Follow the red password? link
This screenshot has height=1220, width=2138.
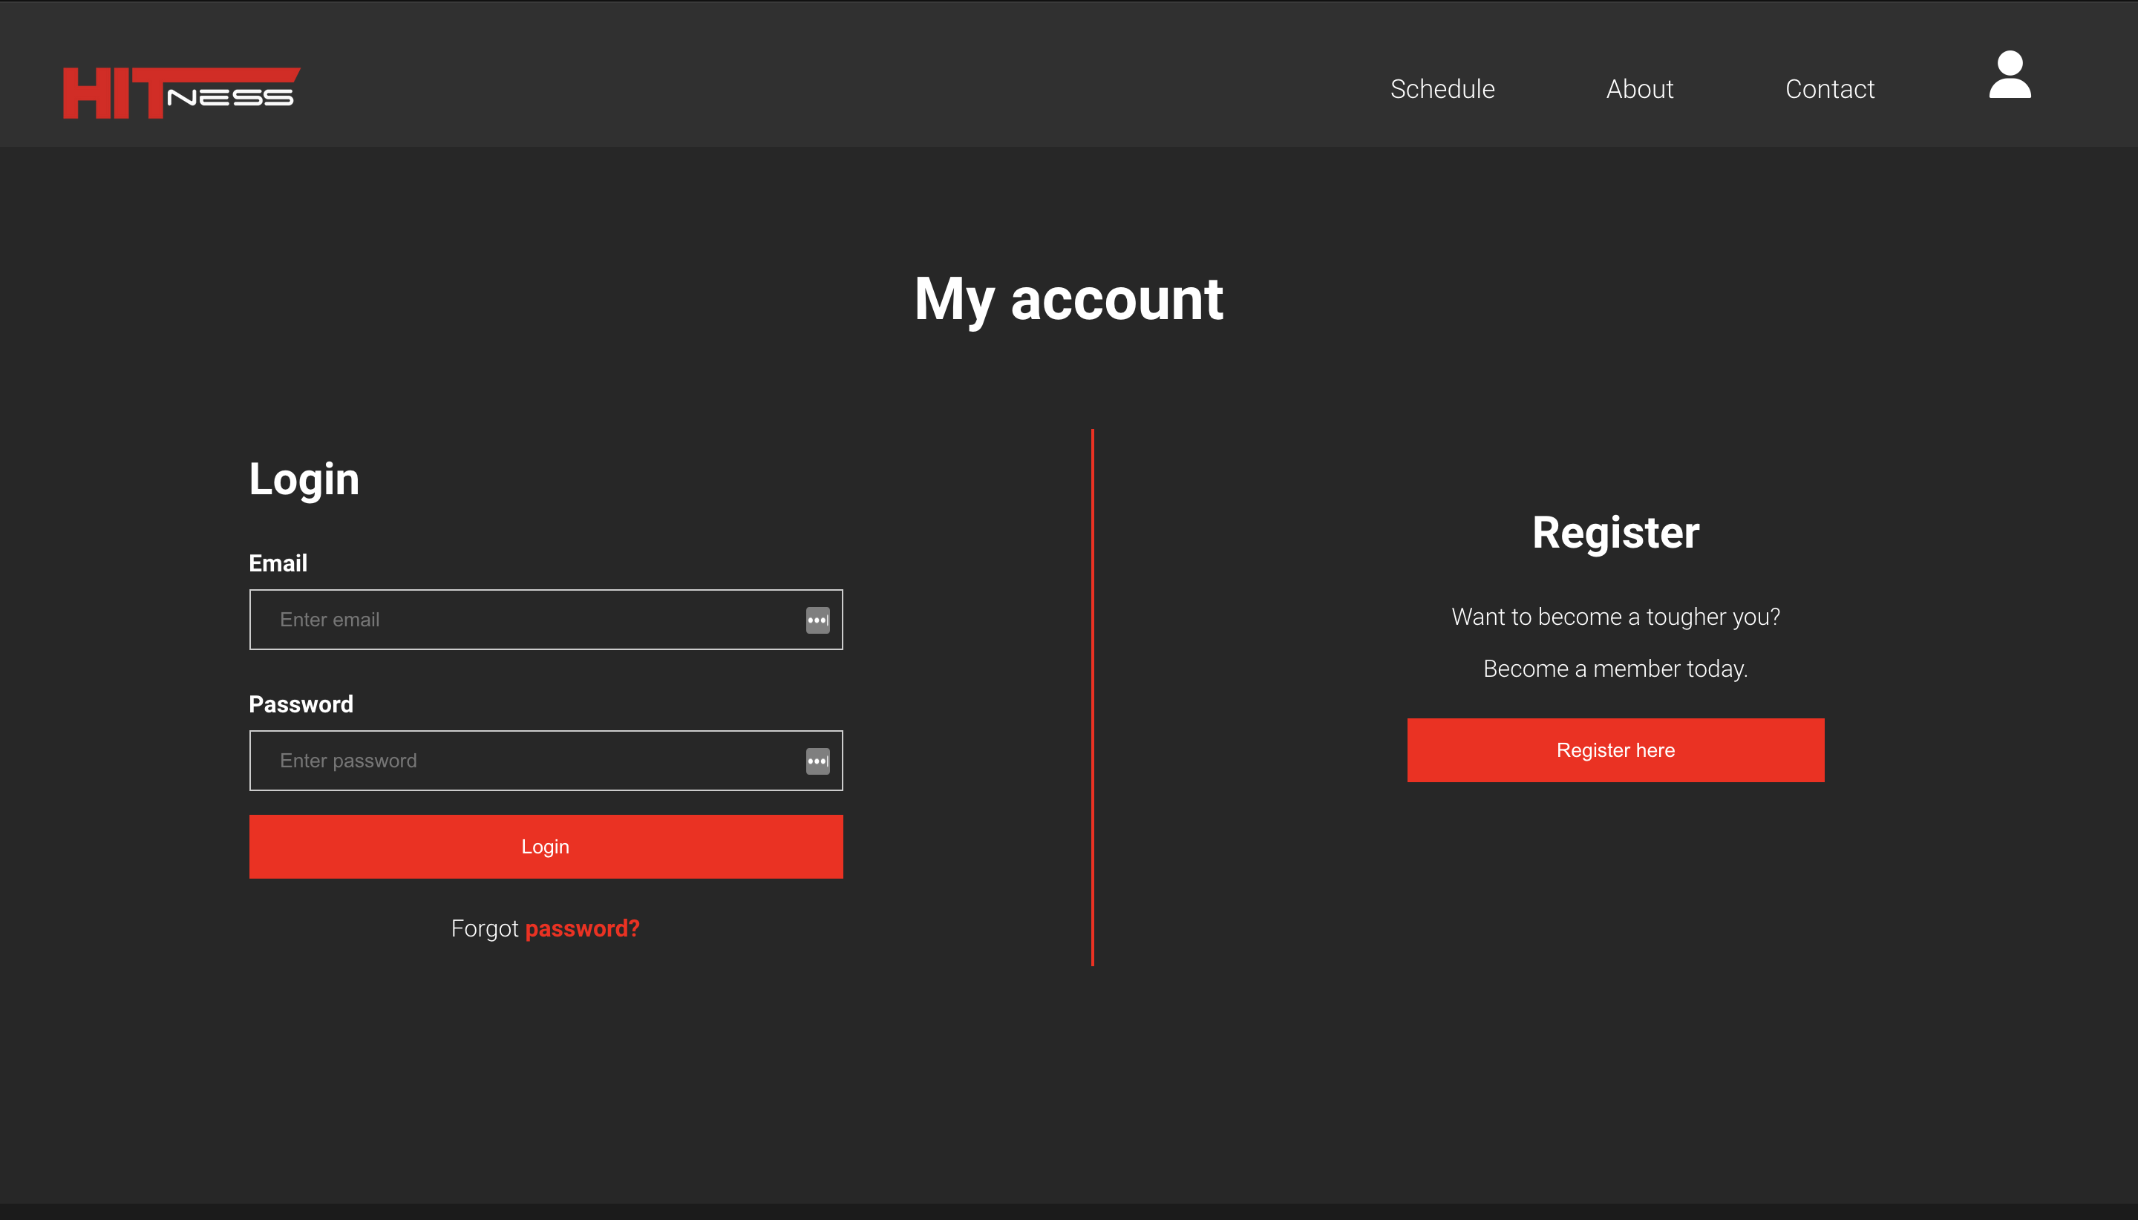(x=582, y=928)
